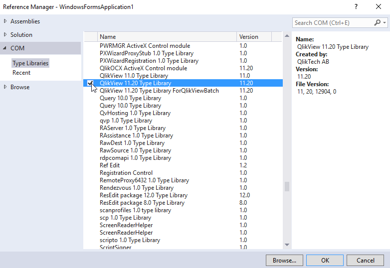Select RawDest 1.0 Type Library
Screen dimensions: 390x268
pos(183,143)
